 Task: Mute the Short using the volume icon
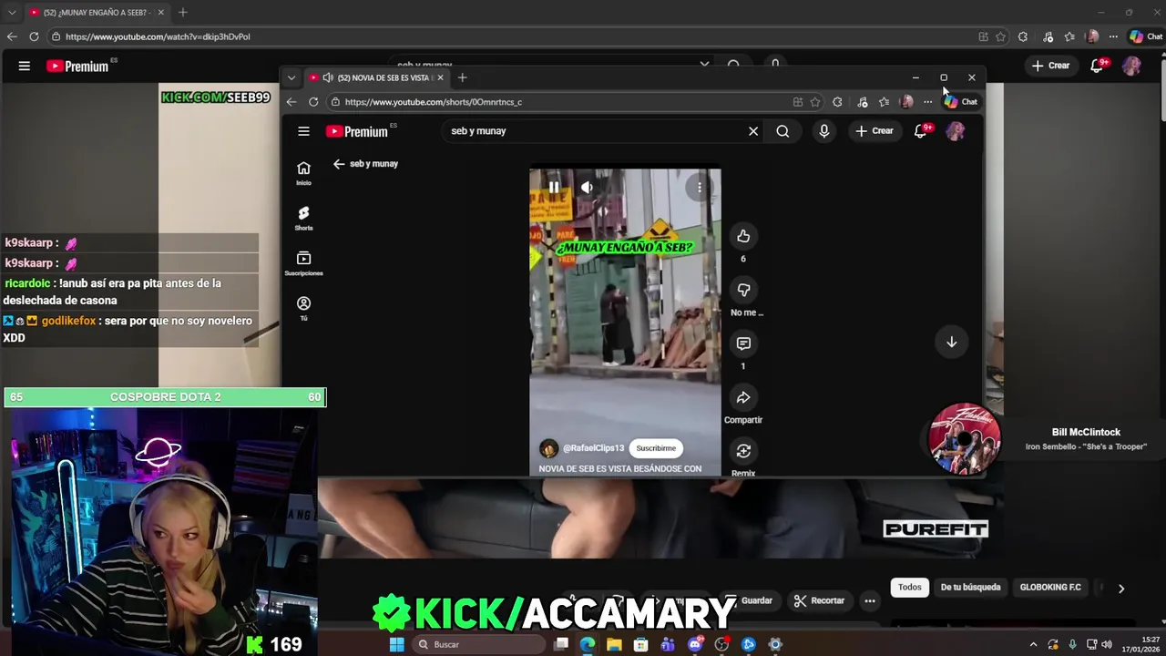[x=587, y=188]
